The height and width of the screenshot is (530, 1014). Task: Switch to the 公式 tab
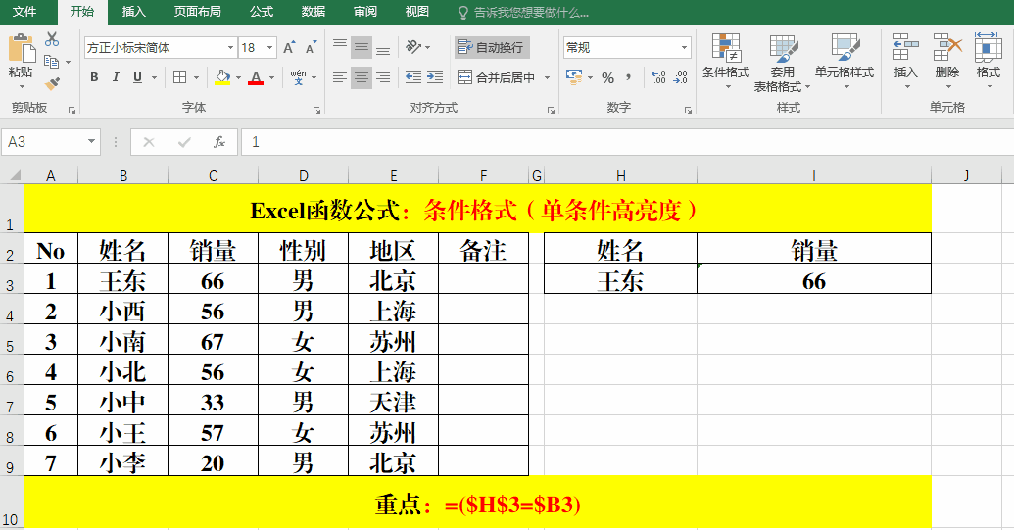[x=262, y=12]
